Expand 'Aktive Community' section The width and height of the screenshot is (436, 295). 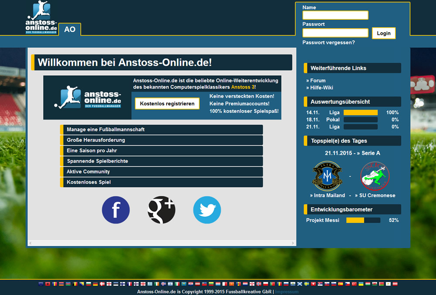click(162, 172)
